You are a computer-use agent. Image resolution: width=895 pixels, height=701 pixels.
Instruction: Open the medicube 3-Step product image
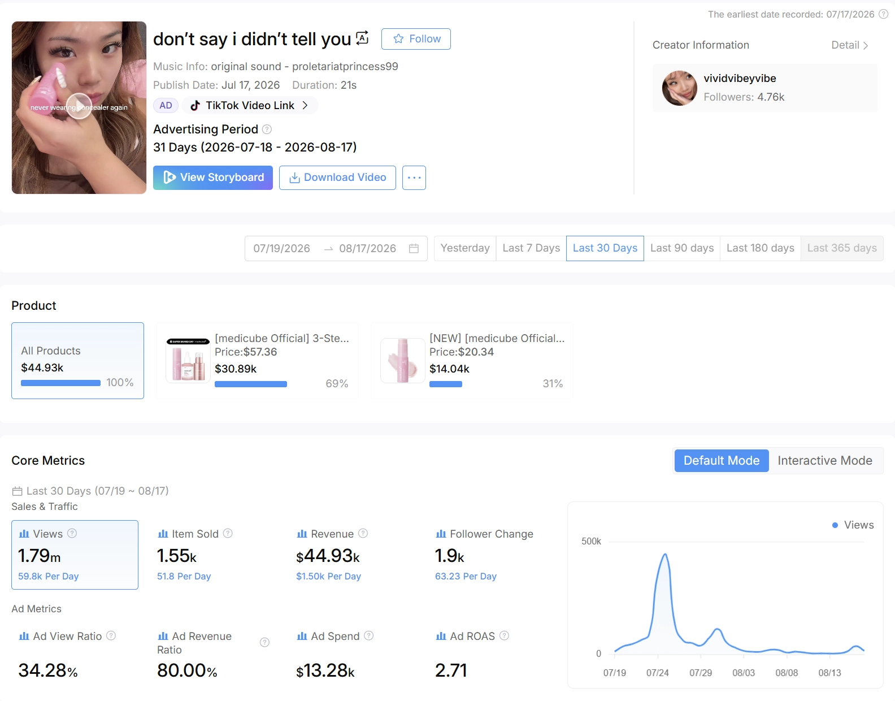pos(188,361)
